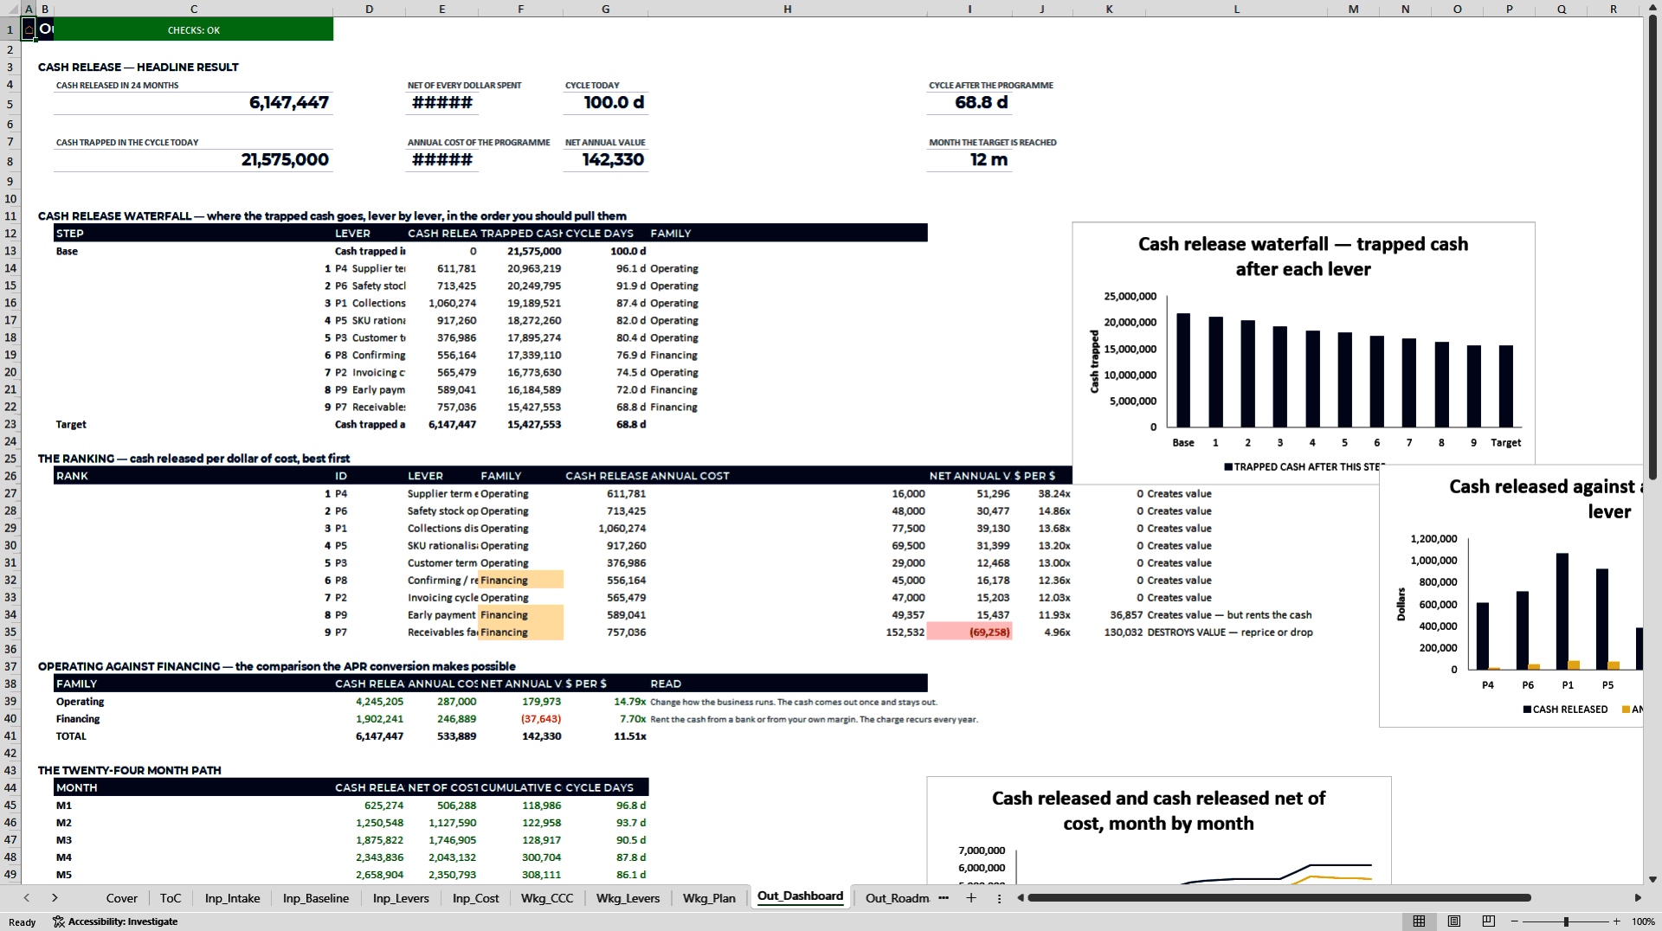Switch to the Inp_Intake sheet

click(232, 898)
